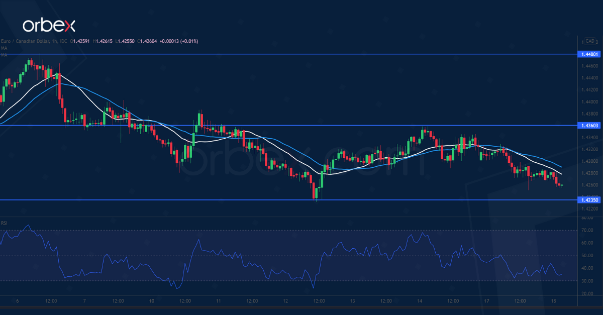Click the 1.42350 price level label

[x=589, y=200]
